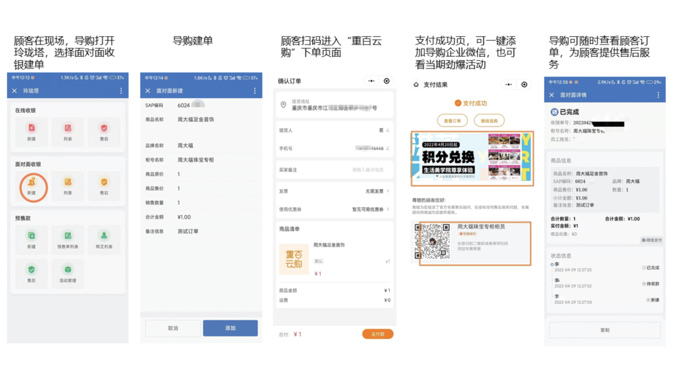Open the more options menu on 面对面新建 screen
This screenshot has width=678, height=380.
255,91
